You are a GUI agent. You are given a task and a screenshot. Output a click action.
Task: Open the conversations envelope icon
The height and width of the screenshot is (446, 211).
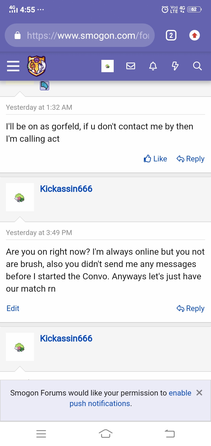pyautogui.click(x=131, y=66)
